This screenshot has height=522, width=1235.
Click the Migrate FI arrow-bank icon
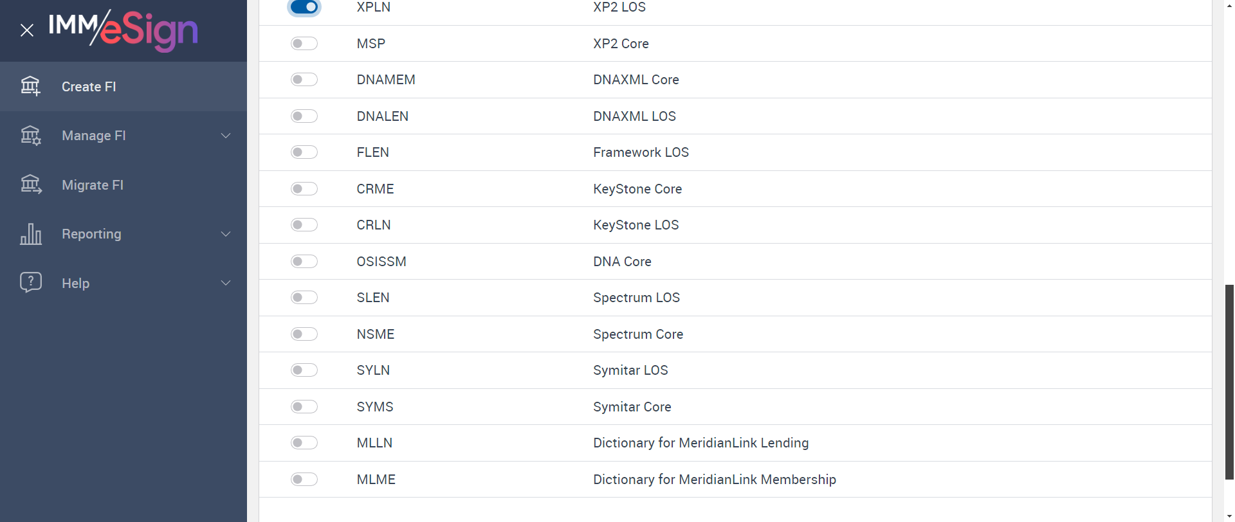tap(30, 184)
